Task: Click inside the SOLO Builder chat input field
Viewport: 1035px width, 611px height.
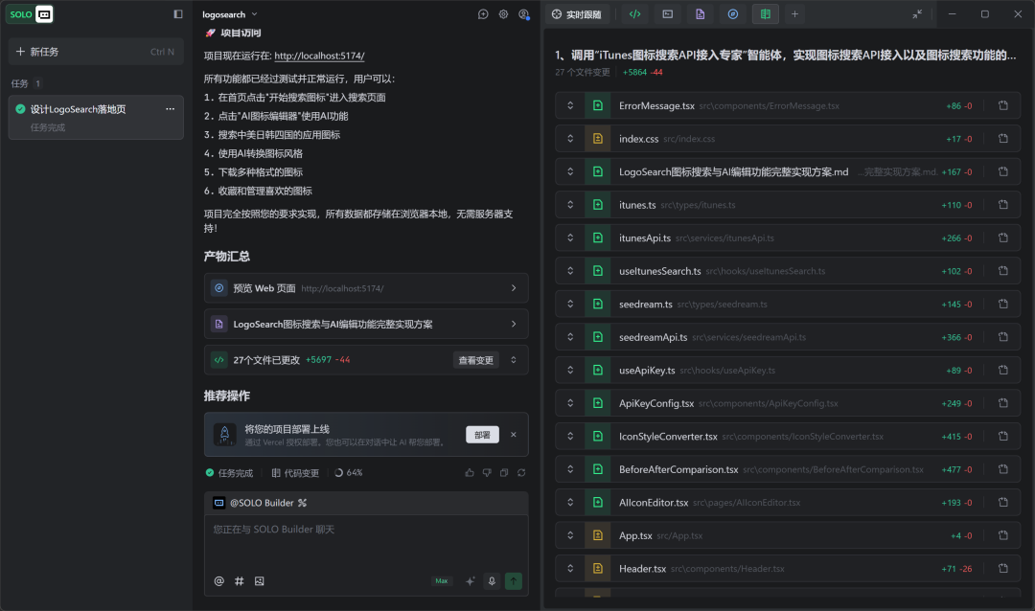Action: pos(366,536)
